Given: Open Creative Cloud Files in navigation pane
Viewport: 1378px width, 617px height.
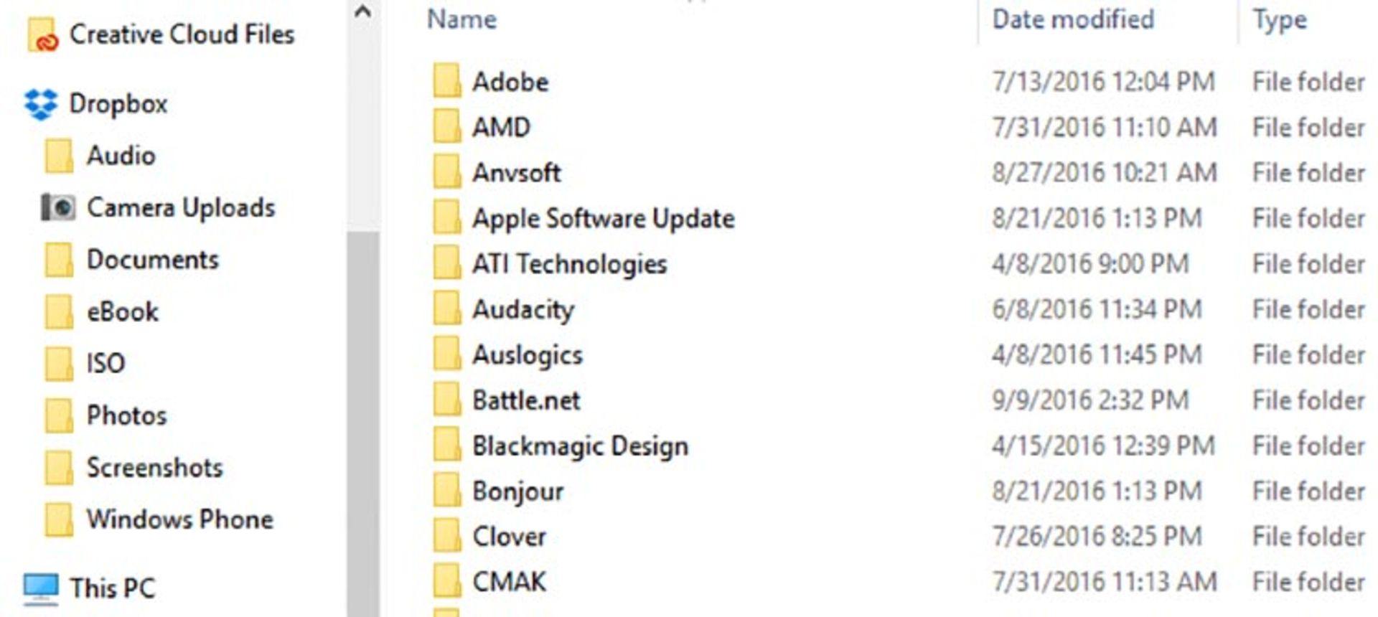Looking at the screenshot, I should 182,34.
